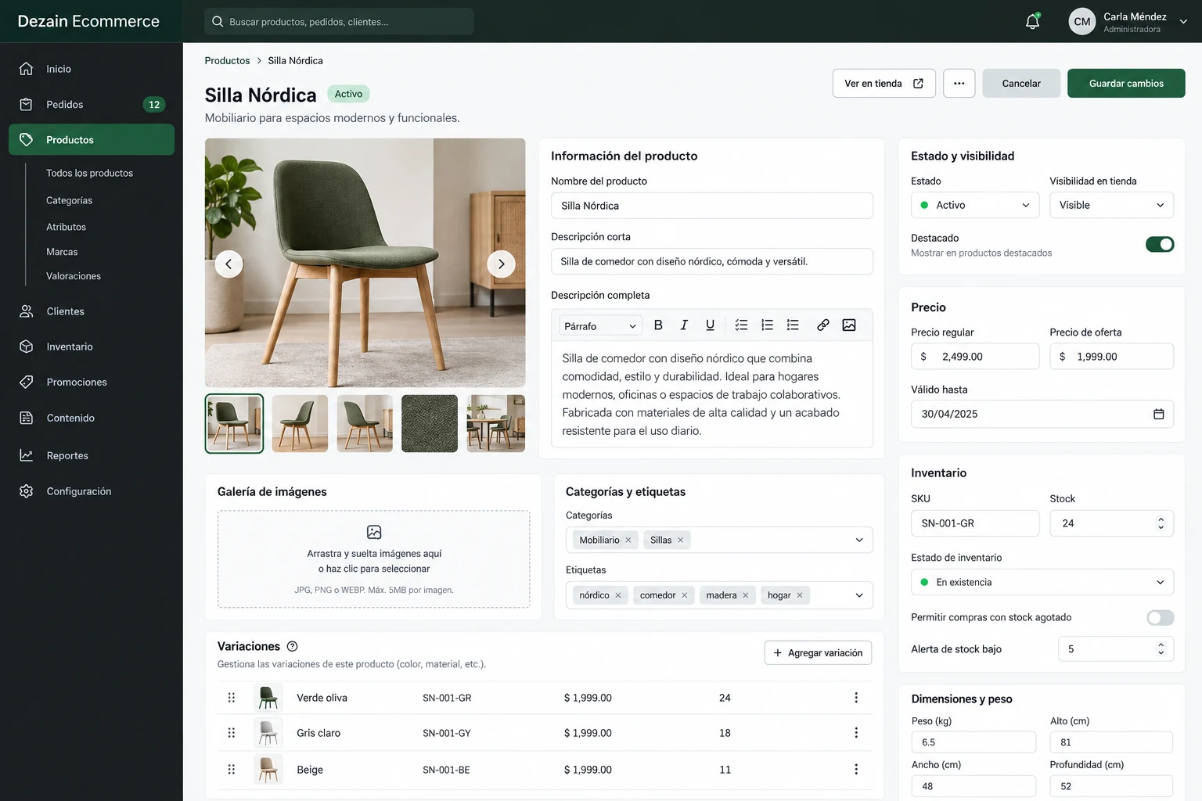The width and height of the screenshot is (1202, 801).
Task: Click Agregar variación
Action: [x=818, y=653]
